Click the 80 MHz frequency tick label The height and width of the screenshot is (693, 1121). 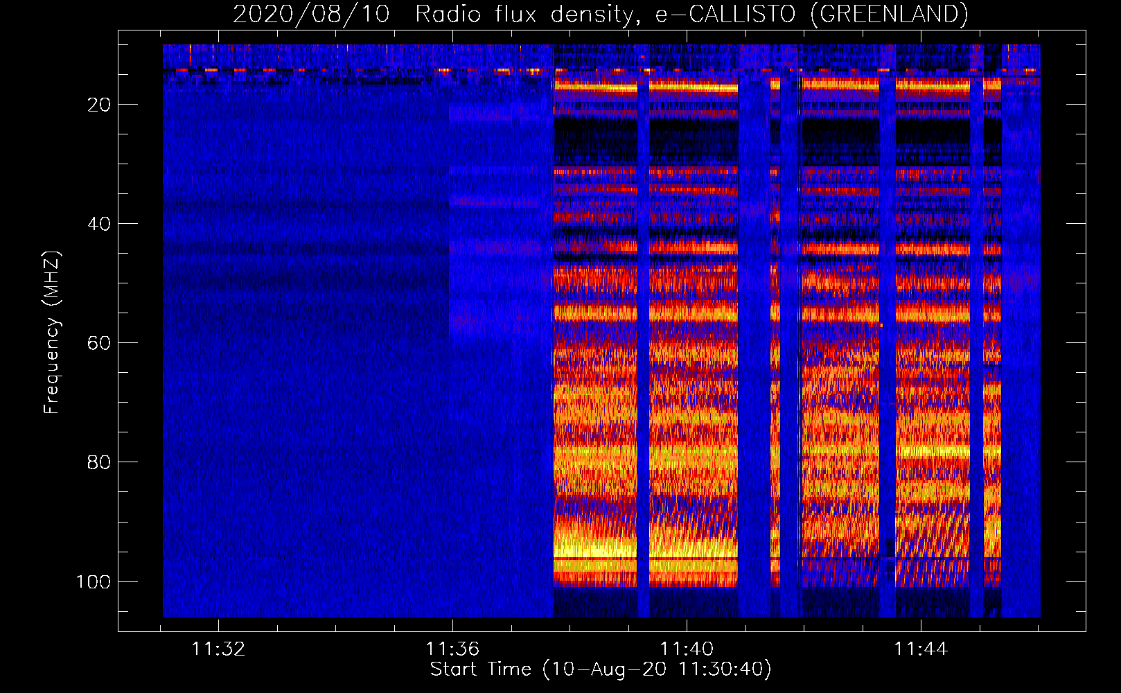[x=99, y=462]
